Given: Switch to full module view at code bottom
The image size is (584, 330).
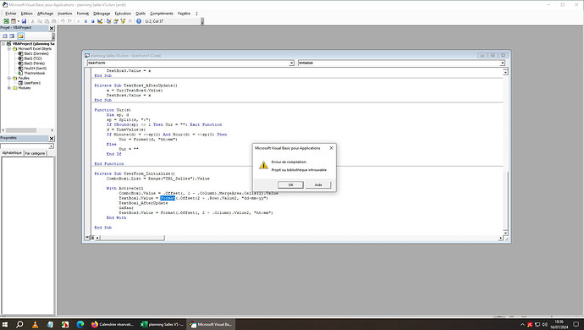Looking at the screenshot, I should point(92,238).
